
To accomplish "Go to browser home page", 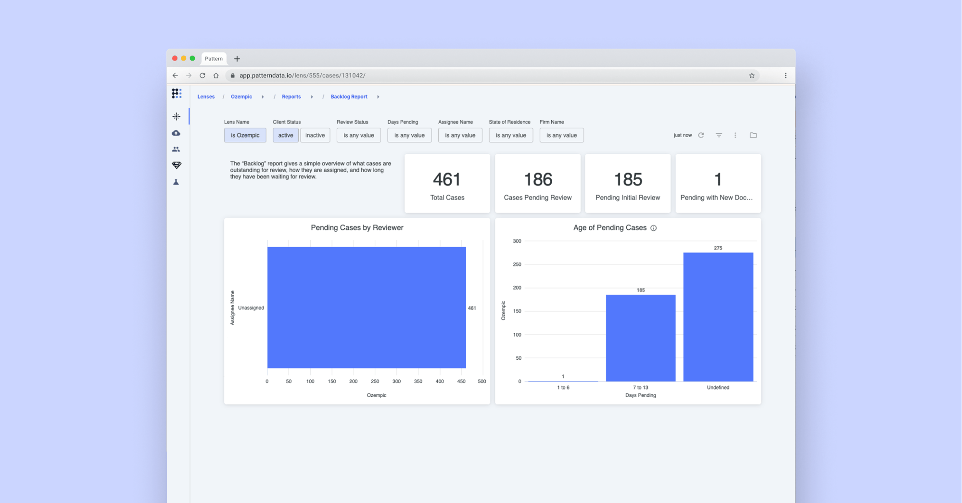I will tap(216, 75).
